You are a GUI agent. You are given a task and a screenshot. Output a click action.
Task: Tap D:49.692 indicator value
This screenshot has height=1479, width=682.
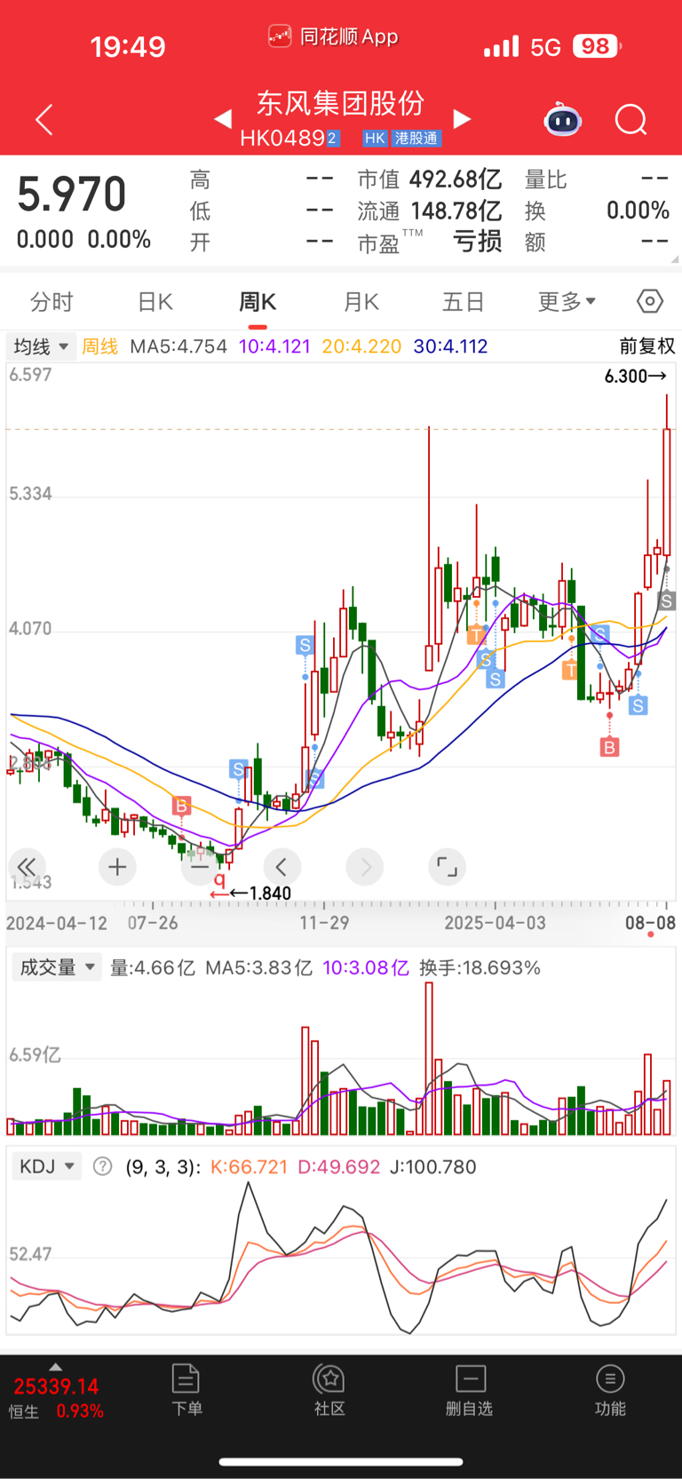[x=338, y=1166]
